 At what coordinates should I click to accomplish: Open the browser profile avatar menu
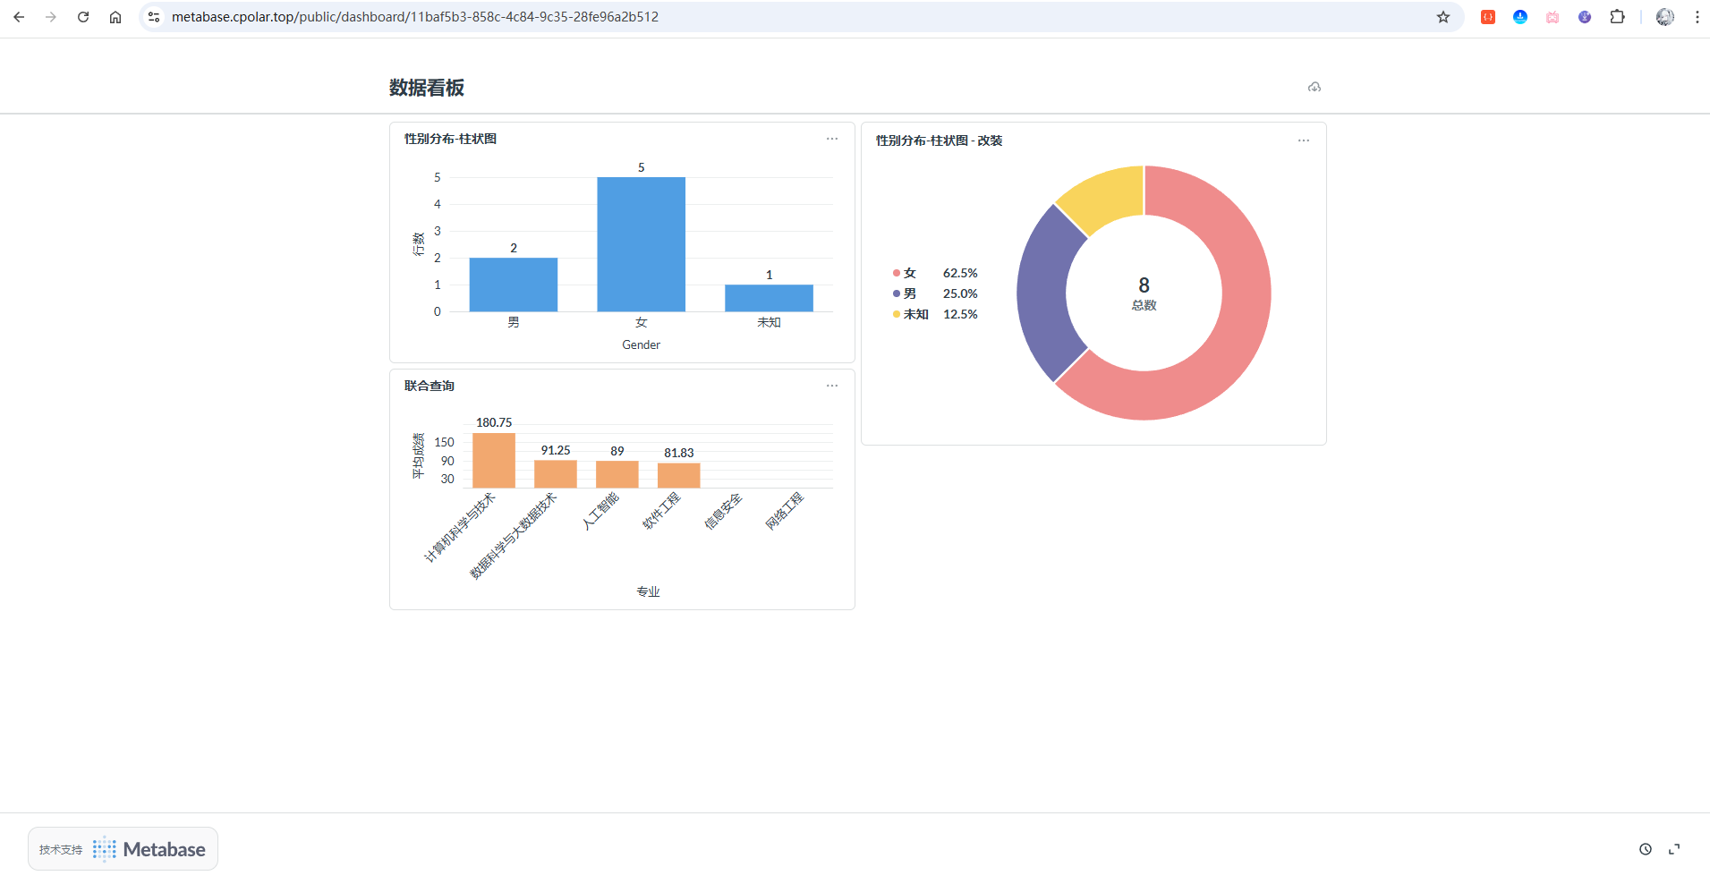1664,17
